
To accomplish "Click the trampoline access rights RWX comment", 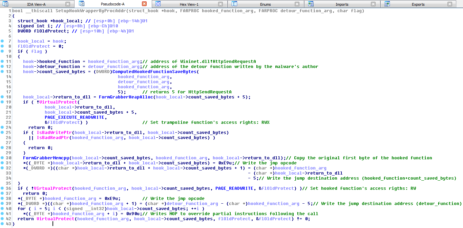I will [x=206, y=122].
